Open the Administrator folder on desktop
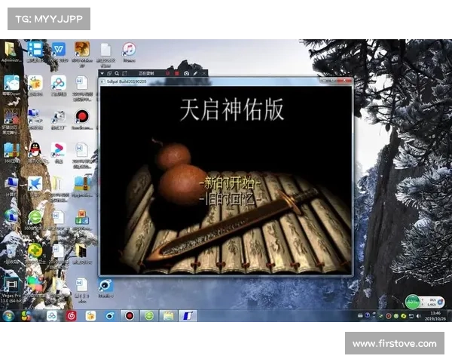This screenshot has height=362, width=452. [11, 52]
